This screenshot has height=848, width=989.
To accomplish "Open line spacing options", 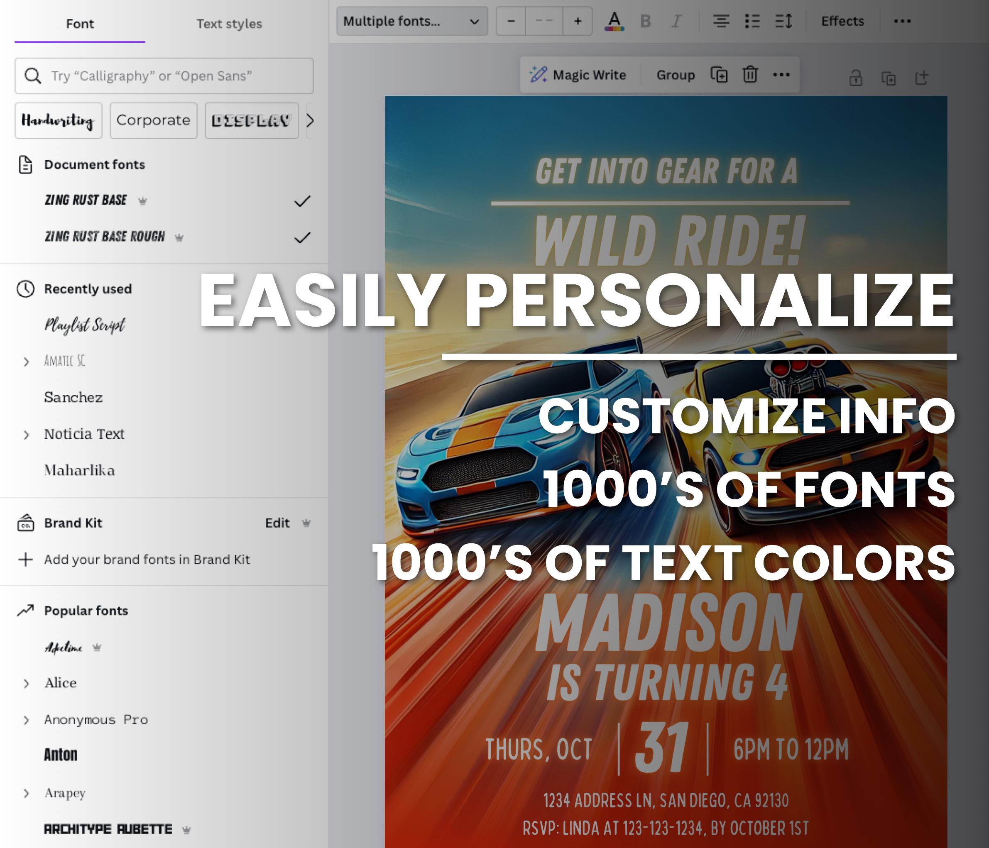I will tap(784, 22).
